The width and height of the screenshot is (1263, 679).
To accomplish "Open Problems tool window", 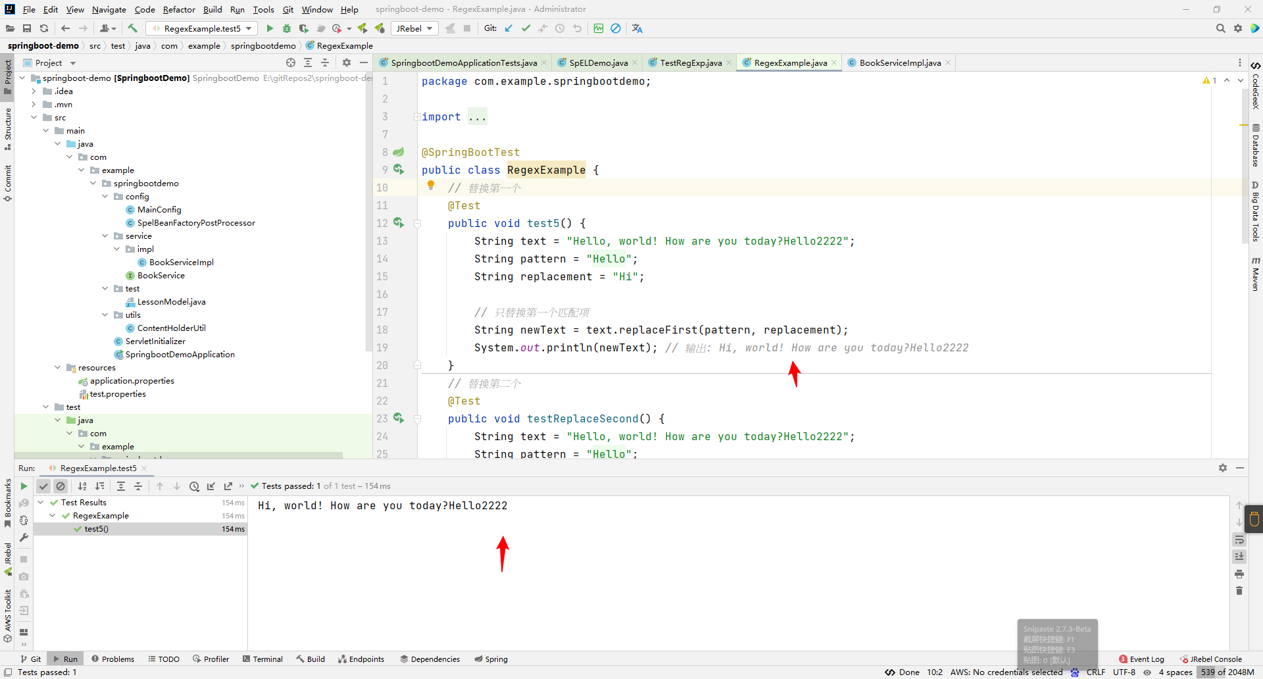I will coord(112,659).
